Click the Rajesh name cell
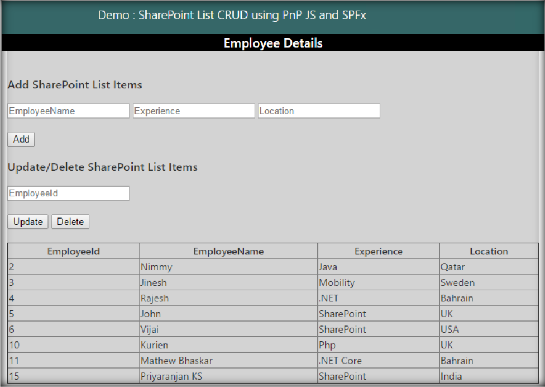Screen dimensions: 545x387 pyautogui.click(x=228, y=298)
